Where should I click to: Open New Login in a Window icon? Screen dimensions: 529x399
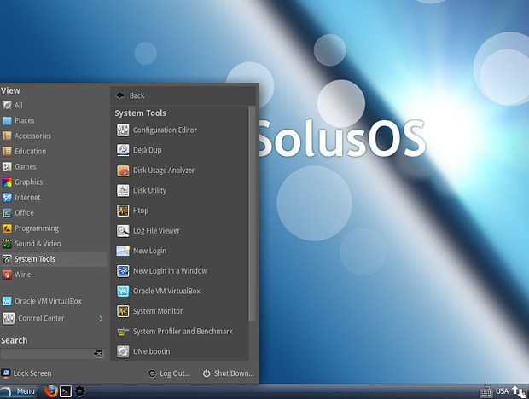pyautogui.click(x=123, y=271)
